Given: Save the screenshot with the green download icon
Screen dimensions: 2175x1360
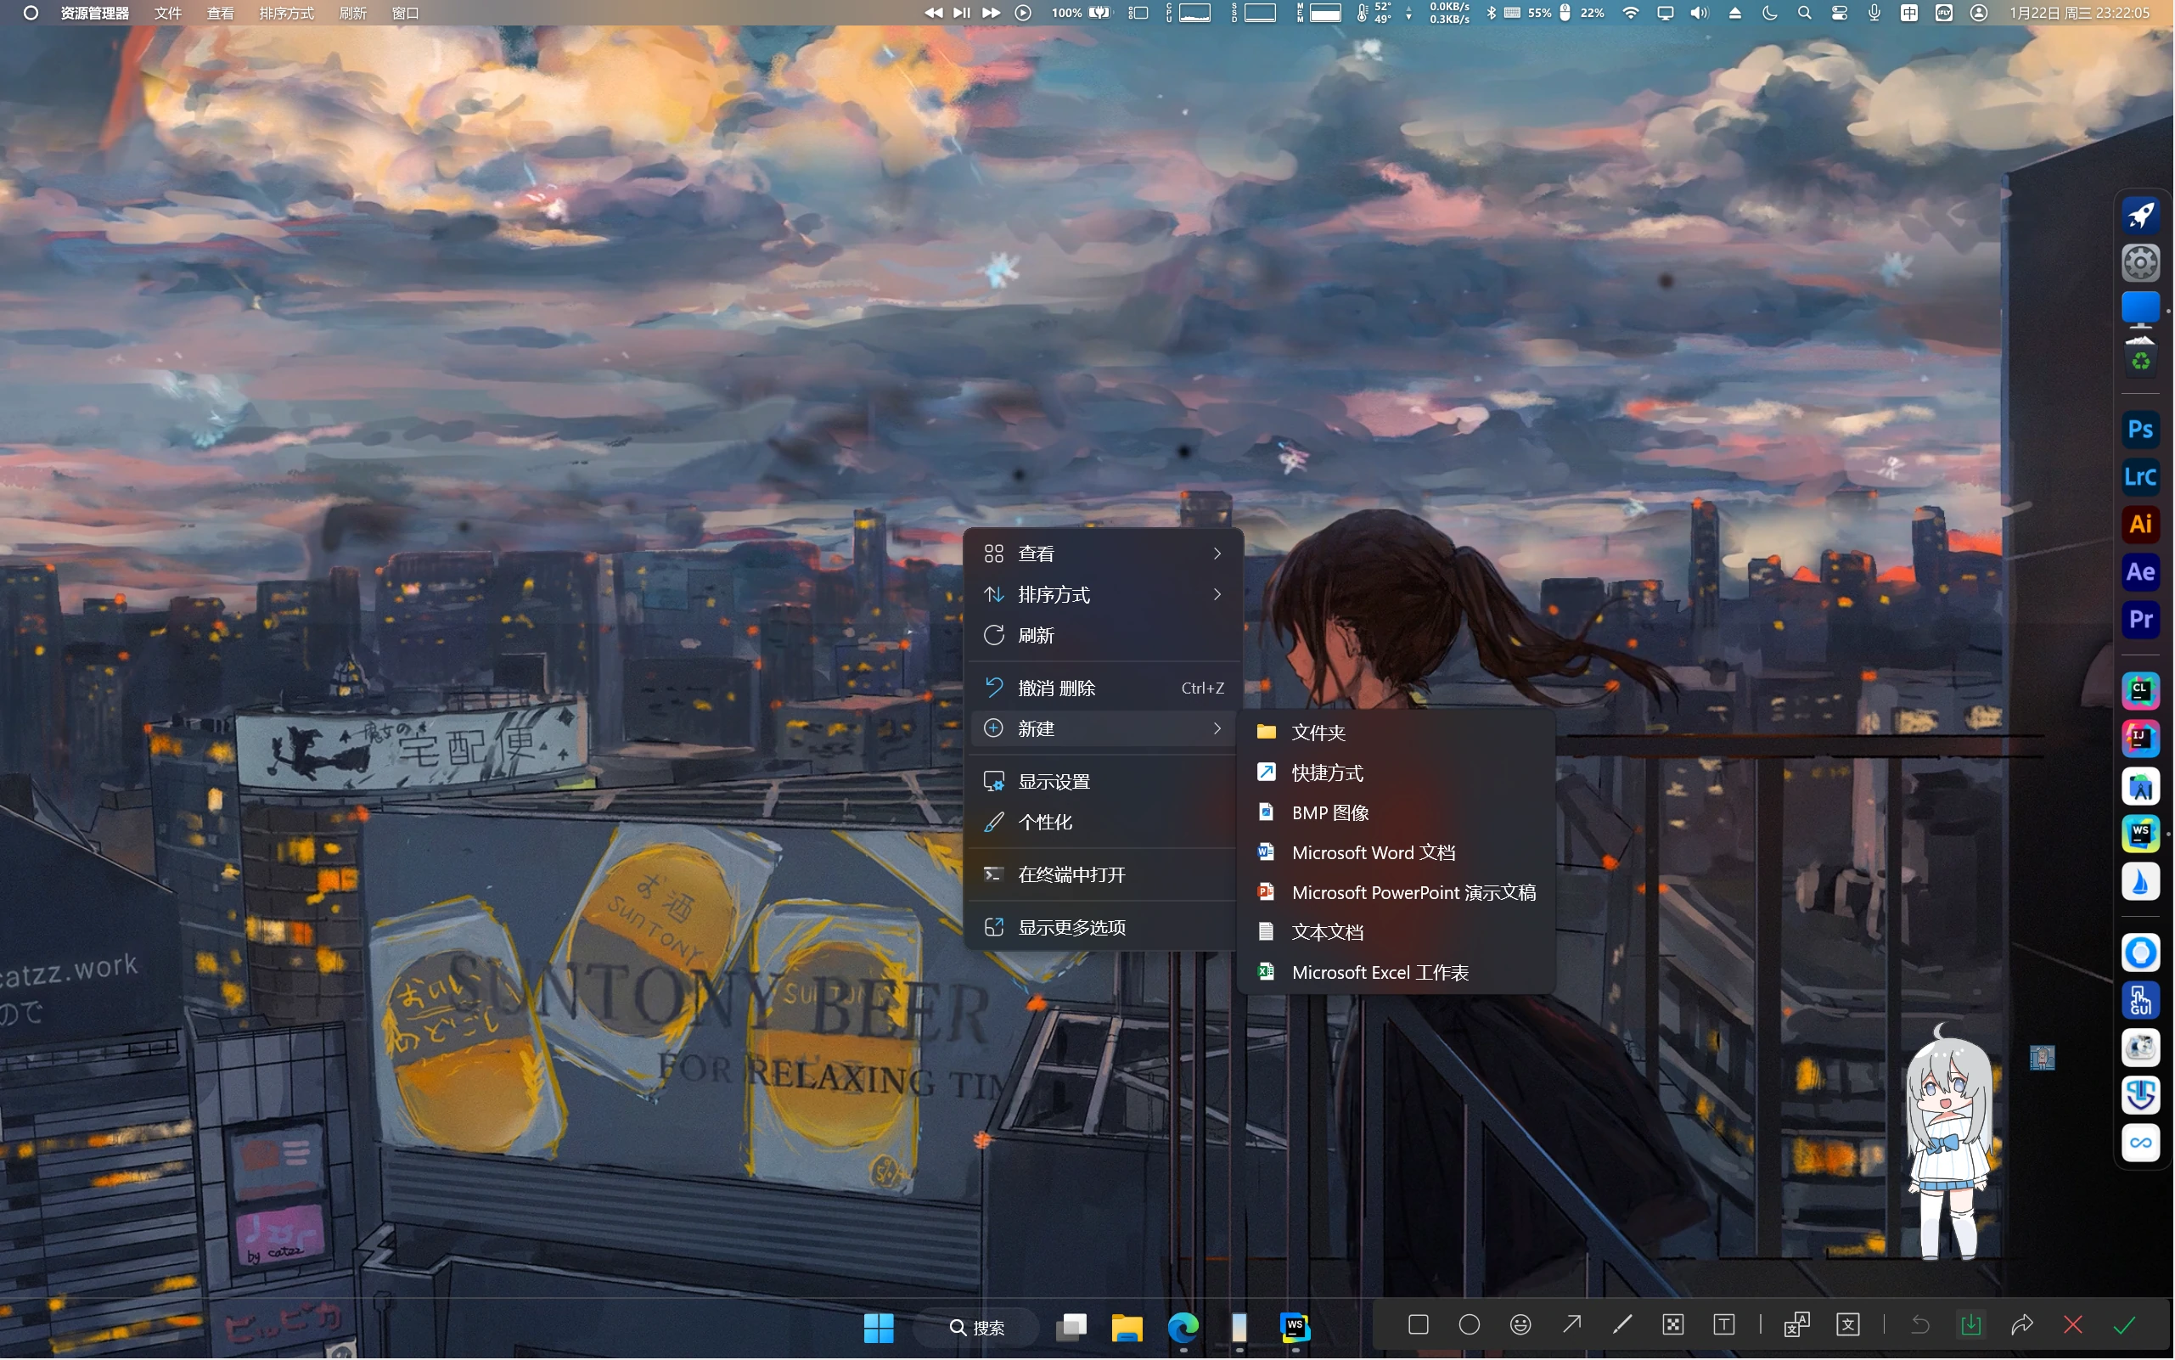Looking at the screenshot, I should pyautogui.click(x=1970, y=1325).
